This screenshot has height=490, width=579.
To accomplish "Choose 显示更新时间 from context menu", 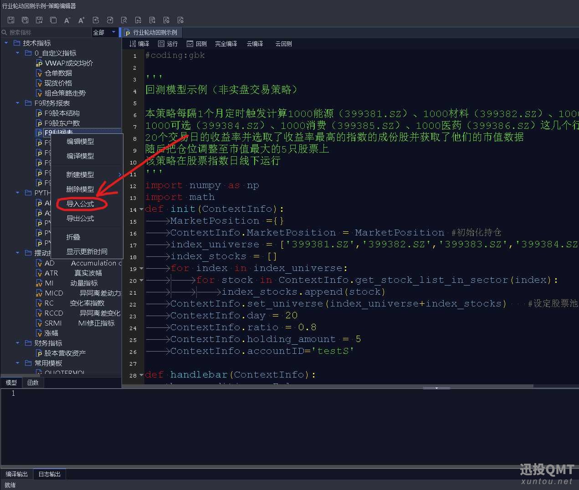I will [x=87, y=252].
